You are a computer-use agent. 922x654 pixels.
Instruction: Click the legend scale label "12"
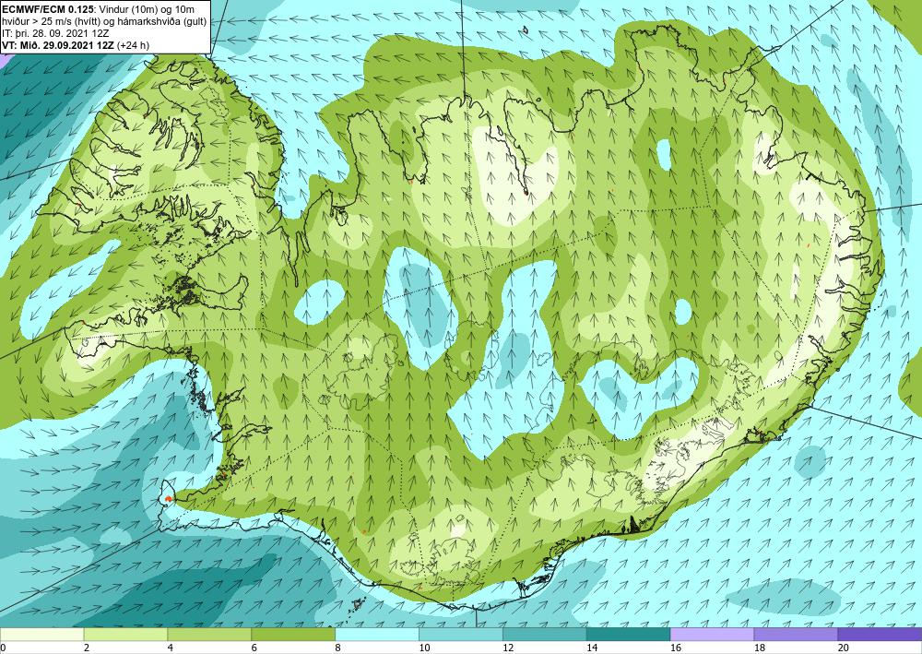[508, 648]
